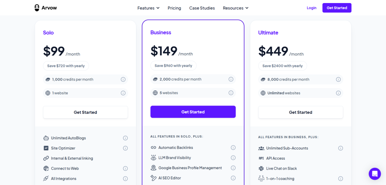
Task: Open info icon for Ultimate 8,000 credits
Action: click(338, 80)
